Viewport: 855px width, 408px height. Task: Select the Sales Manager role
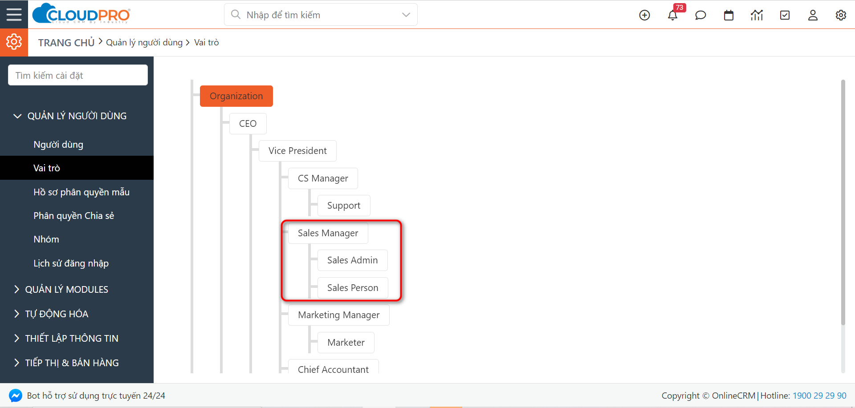[x=328, y=233]
